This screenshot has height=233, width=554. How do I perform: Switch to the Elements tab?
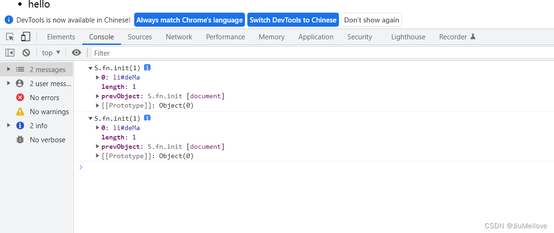pyautogui.click(x=61, y=37)
